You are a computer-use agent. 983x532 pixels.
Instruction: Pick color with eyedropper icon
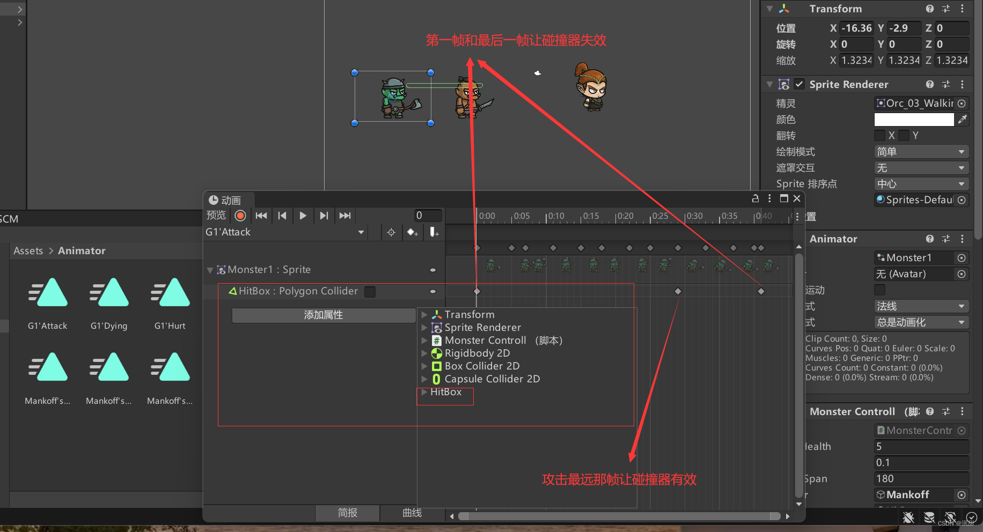pyautogui.click(x=963, y=119)
